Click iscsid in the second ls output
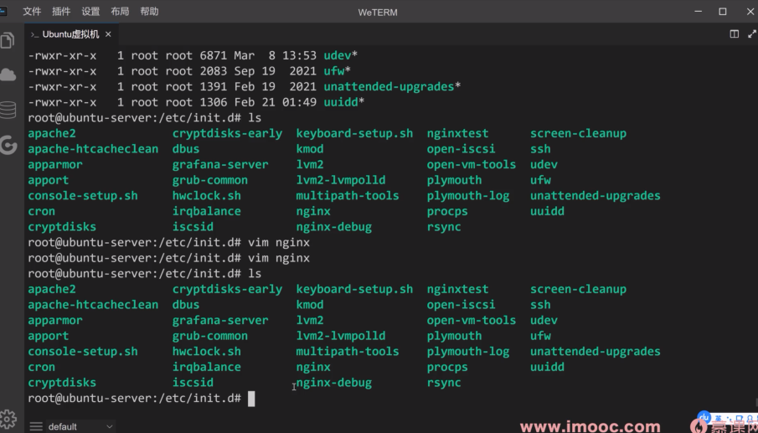Viewport: 758px width, 433px height. point(193,383)
